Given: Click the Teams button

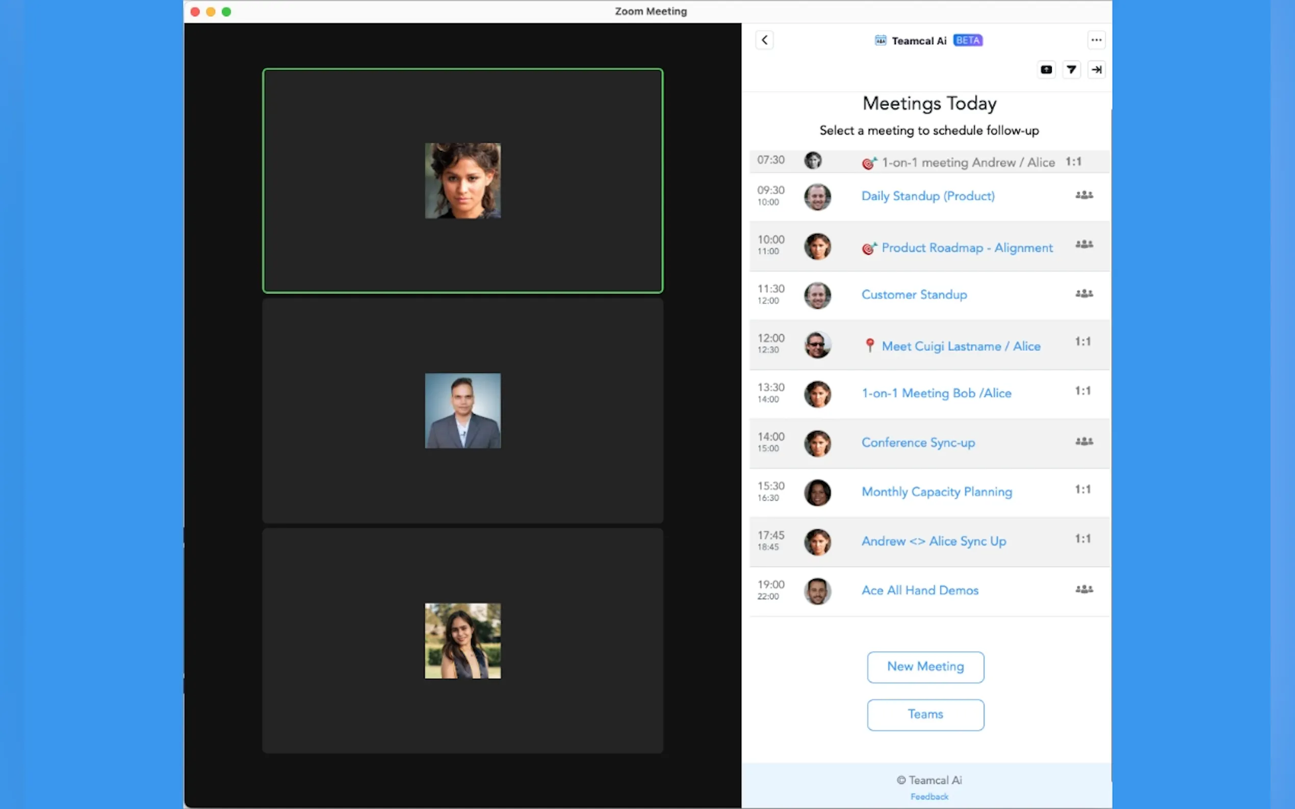Looking at the screenshot, I should pos(925,714).
